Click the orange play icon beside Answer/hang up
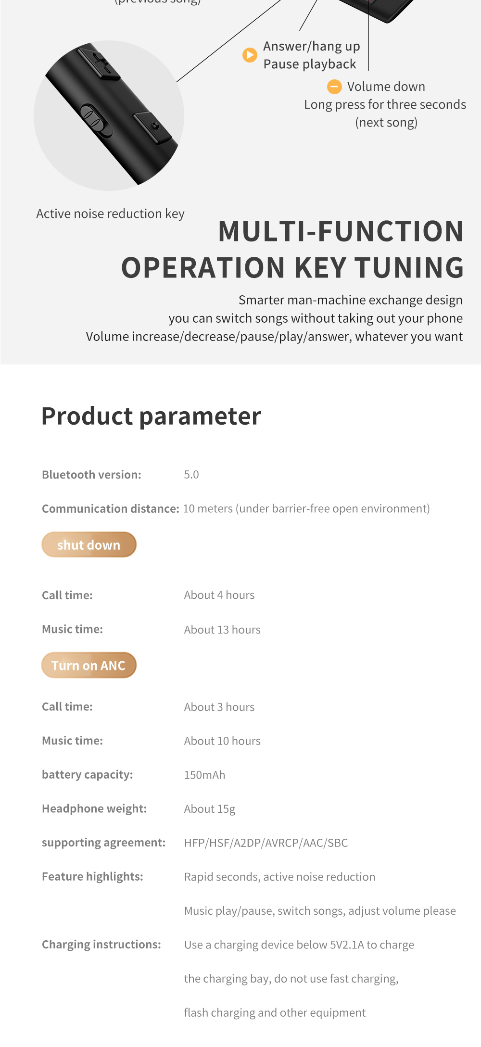Screen dimensions: 481x1047 [x=250, y=55]
